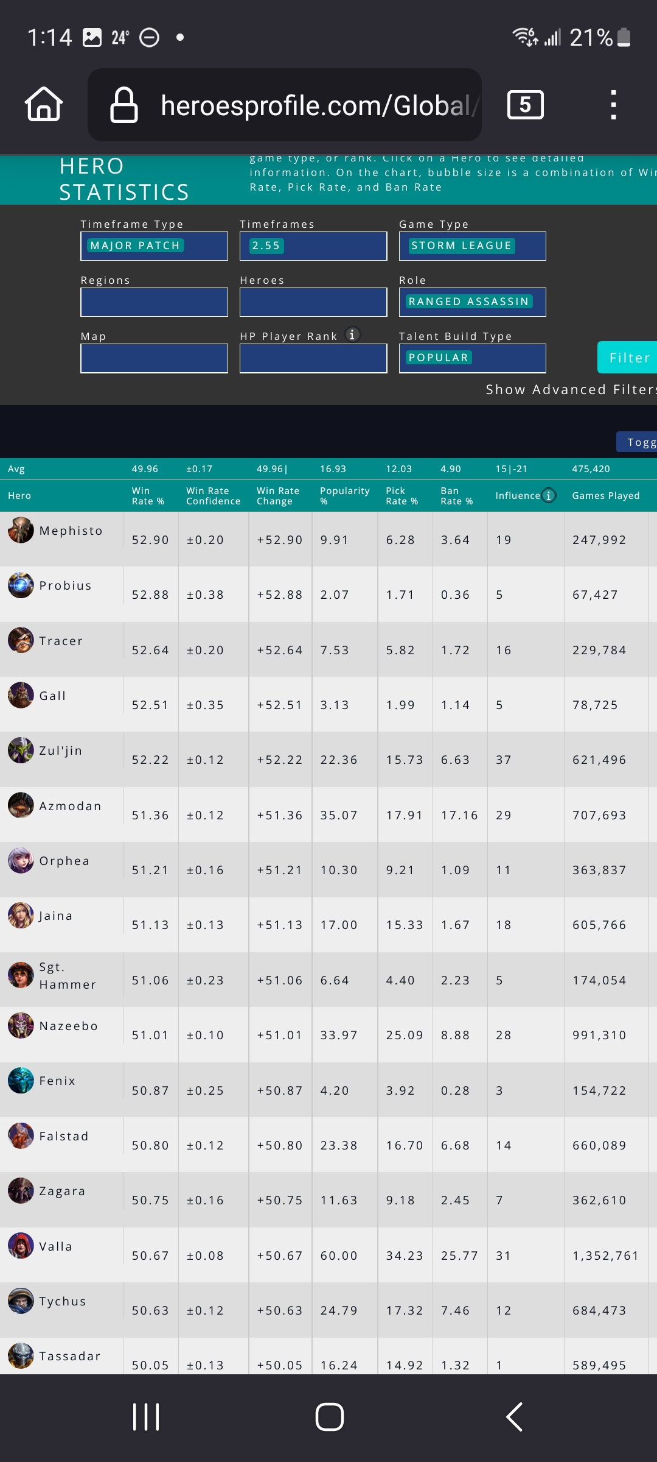Tap the browser home icon
This screenshot has height=1462, width=657.
click(x=44, y=105)
